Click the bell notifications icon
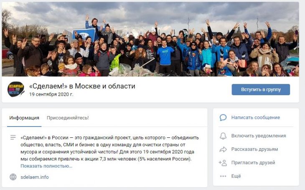The width and height of the screenshot is (305, 190). tap(223, 136)
